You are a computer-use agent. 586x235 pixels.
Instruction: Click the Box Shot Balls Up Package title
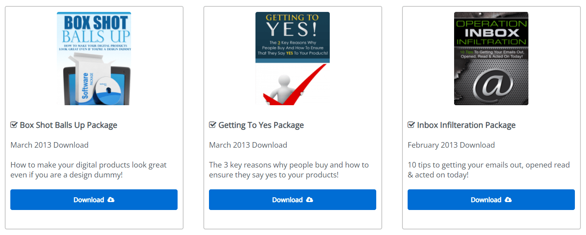pyautogui.click(x=68, y=125)
